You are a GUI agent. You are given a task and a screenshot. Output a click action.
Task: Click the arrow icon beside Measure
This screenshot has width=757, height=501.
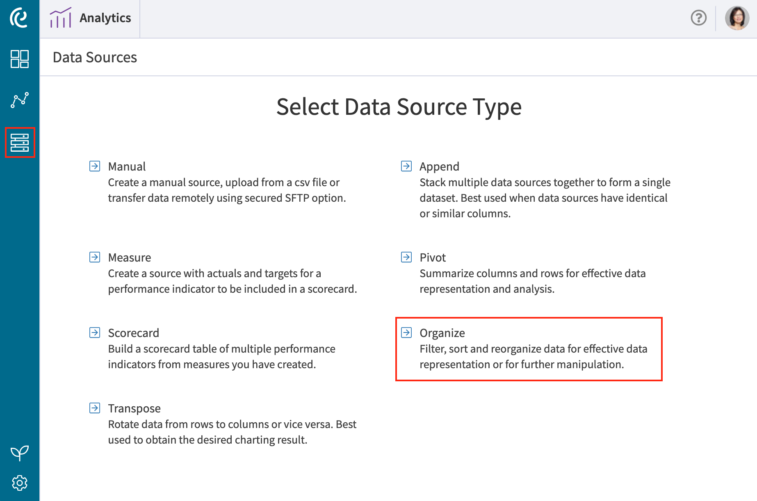95,257
